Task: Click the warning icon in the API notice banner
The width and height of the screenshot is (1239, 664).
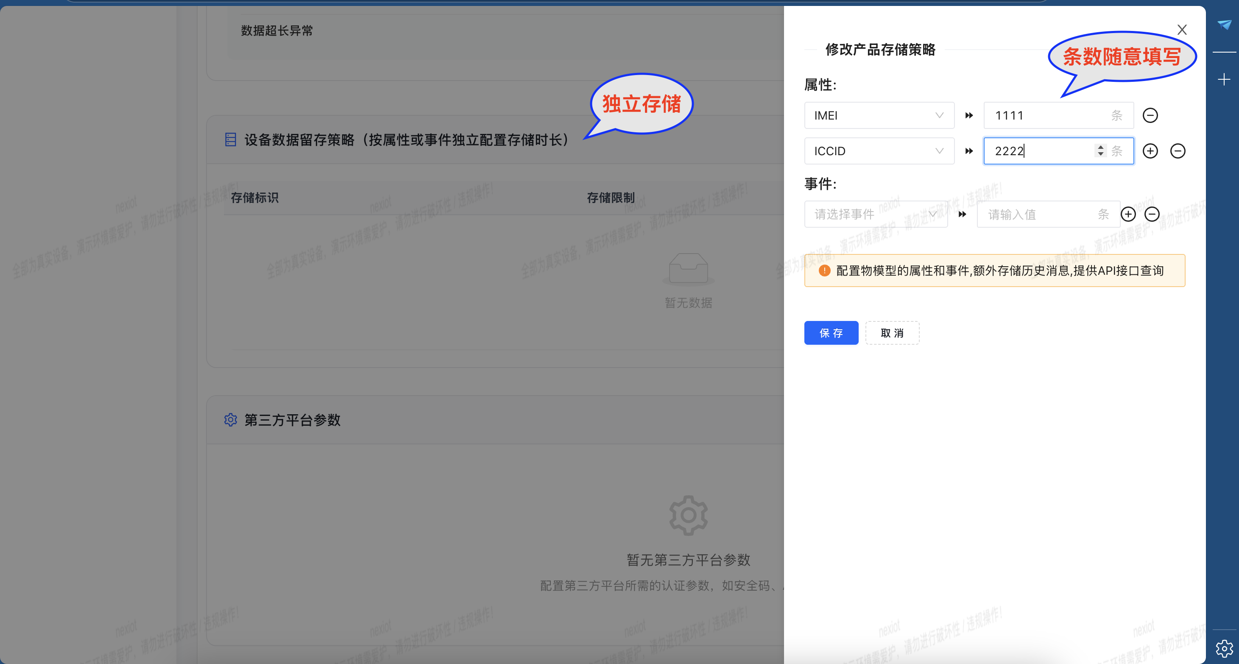Action: click(x=824, y=270)
